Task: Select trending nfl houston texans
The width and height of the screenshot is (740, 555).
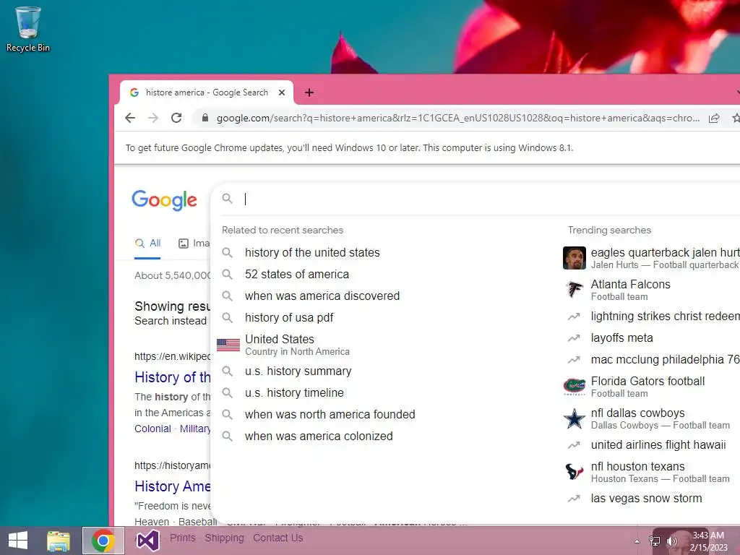Action: coord(660,472)
